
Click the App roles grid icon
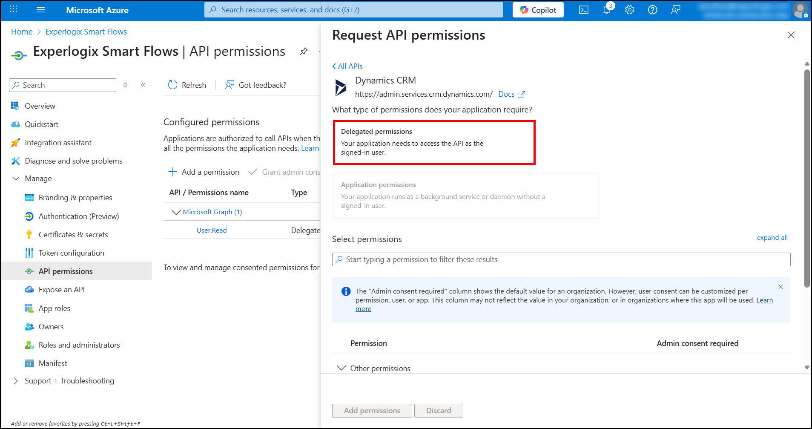[x=29, y=308]
